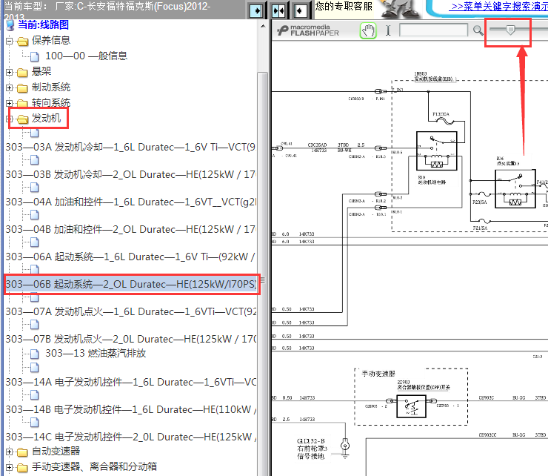Open 303—14B 电子发动机控件 110kW entry
The height and width of the screenshot is (476, 548).
coord(131,409)
